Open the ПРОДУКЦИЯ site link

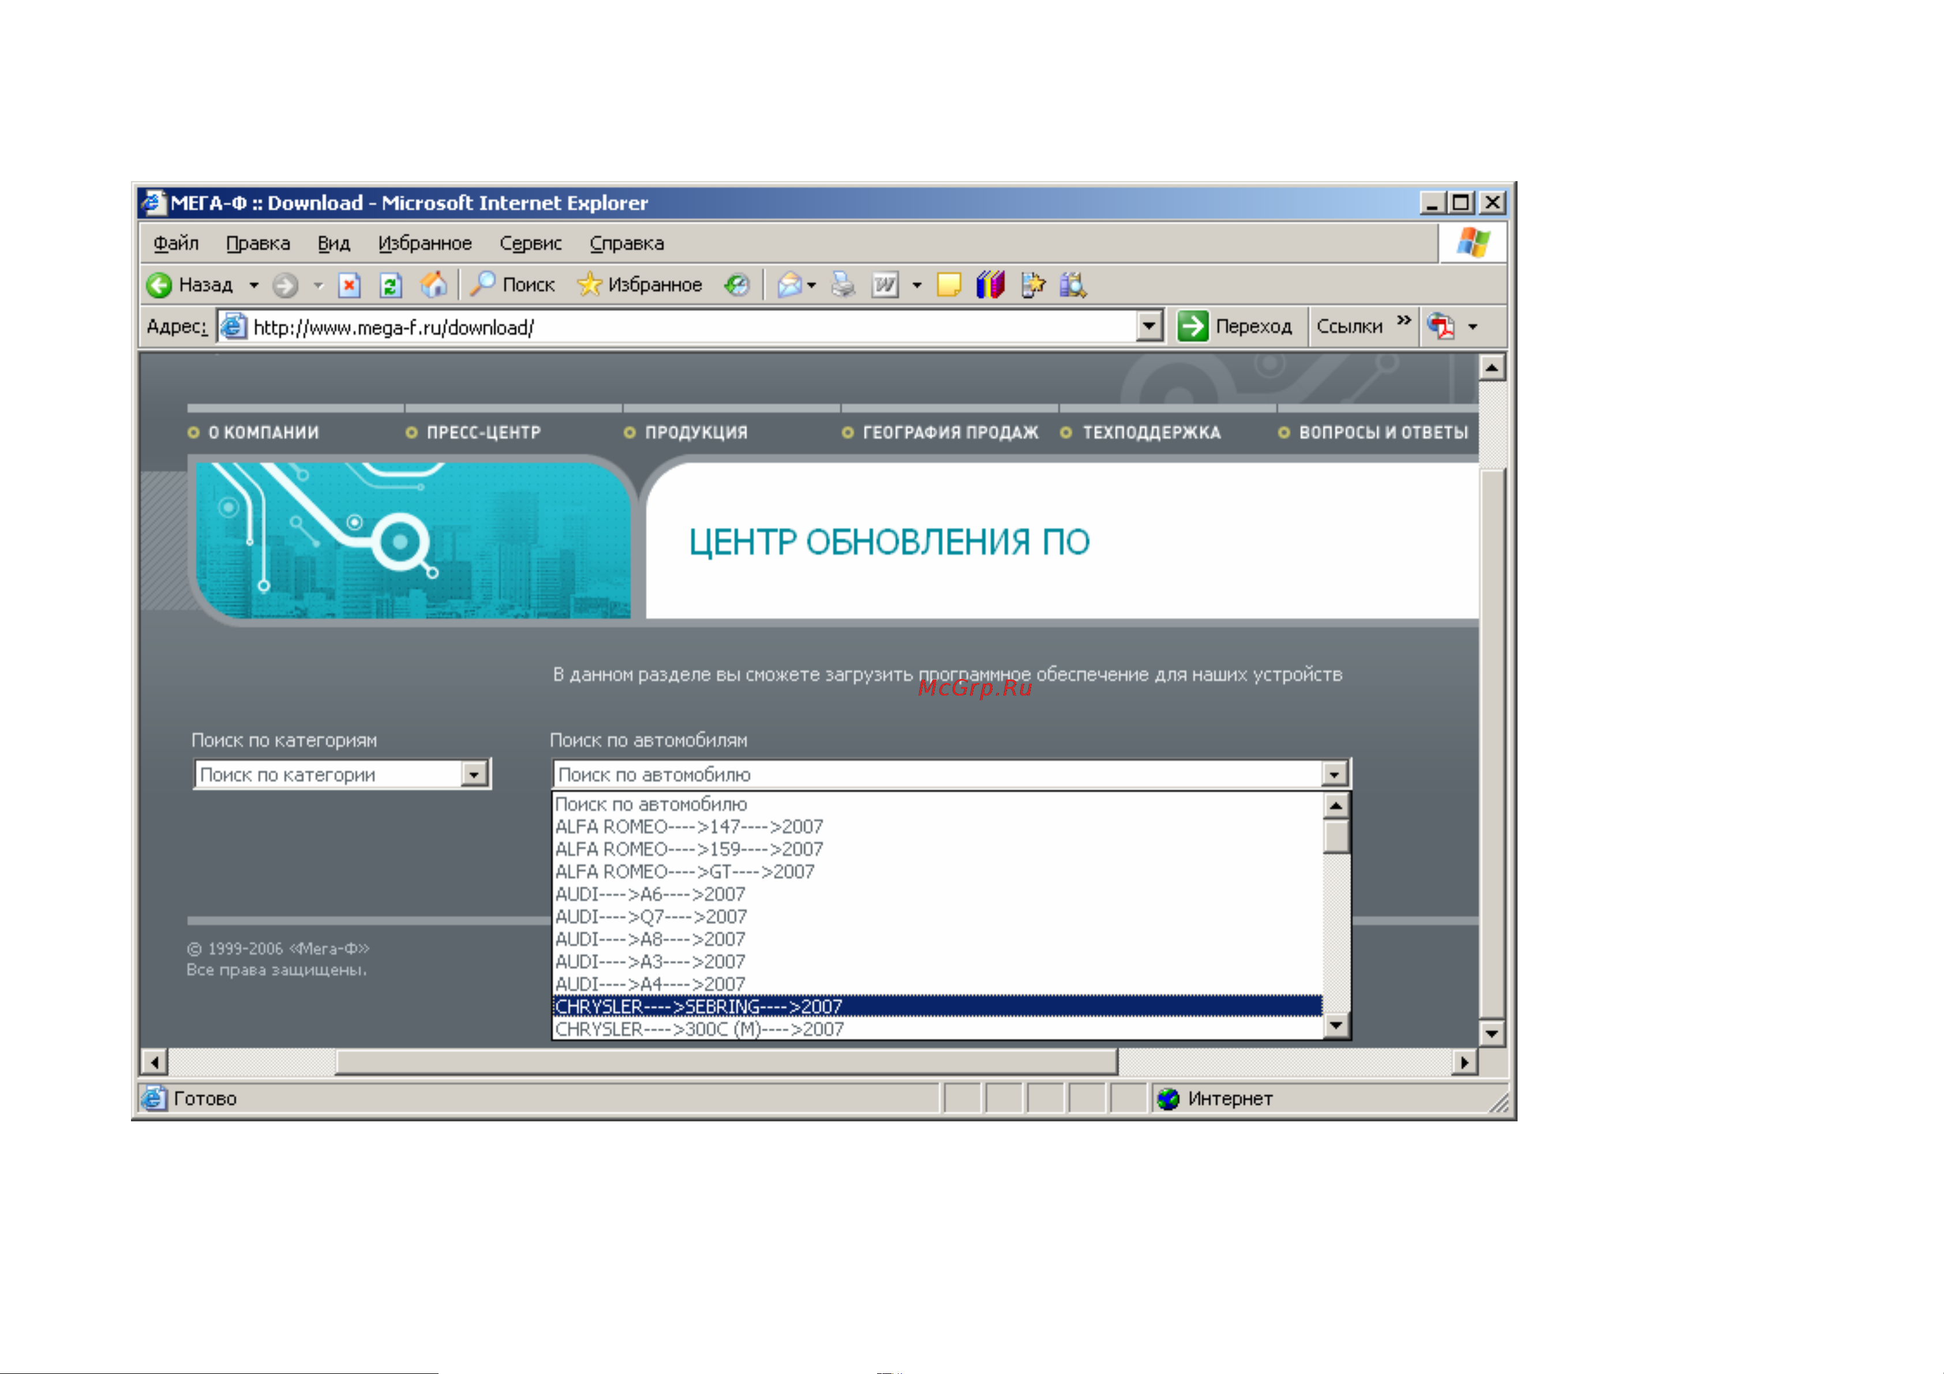click(696, 433)
